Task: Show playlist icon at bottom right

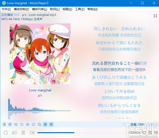Action: pyautogui.click(x=156, y=132)
